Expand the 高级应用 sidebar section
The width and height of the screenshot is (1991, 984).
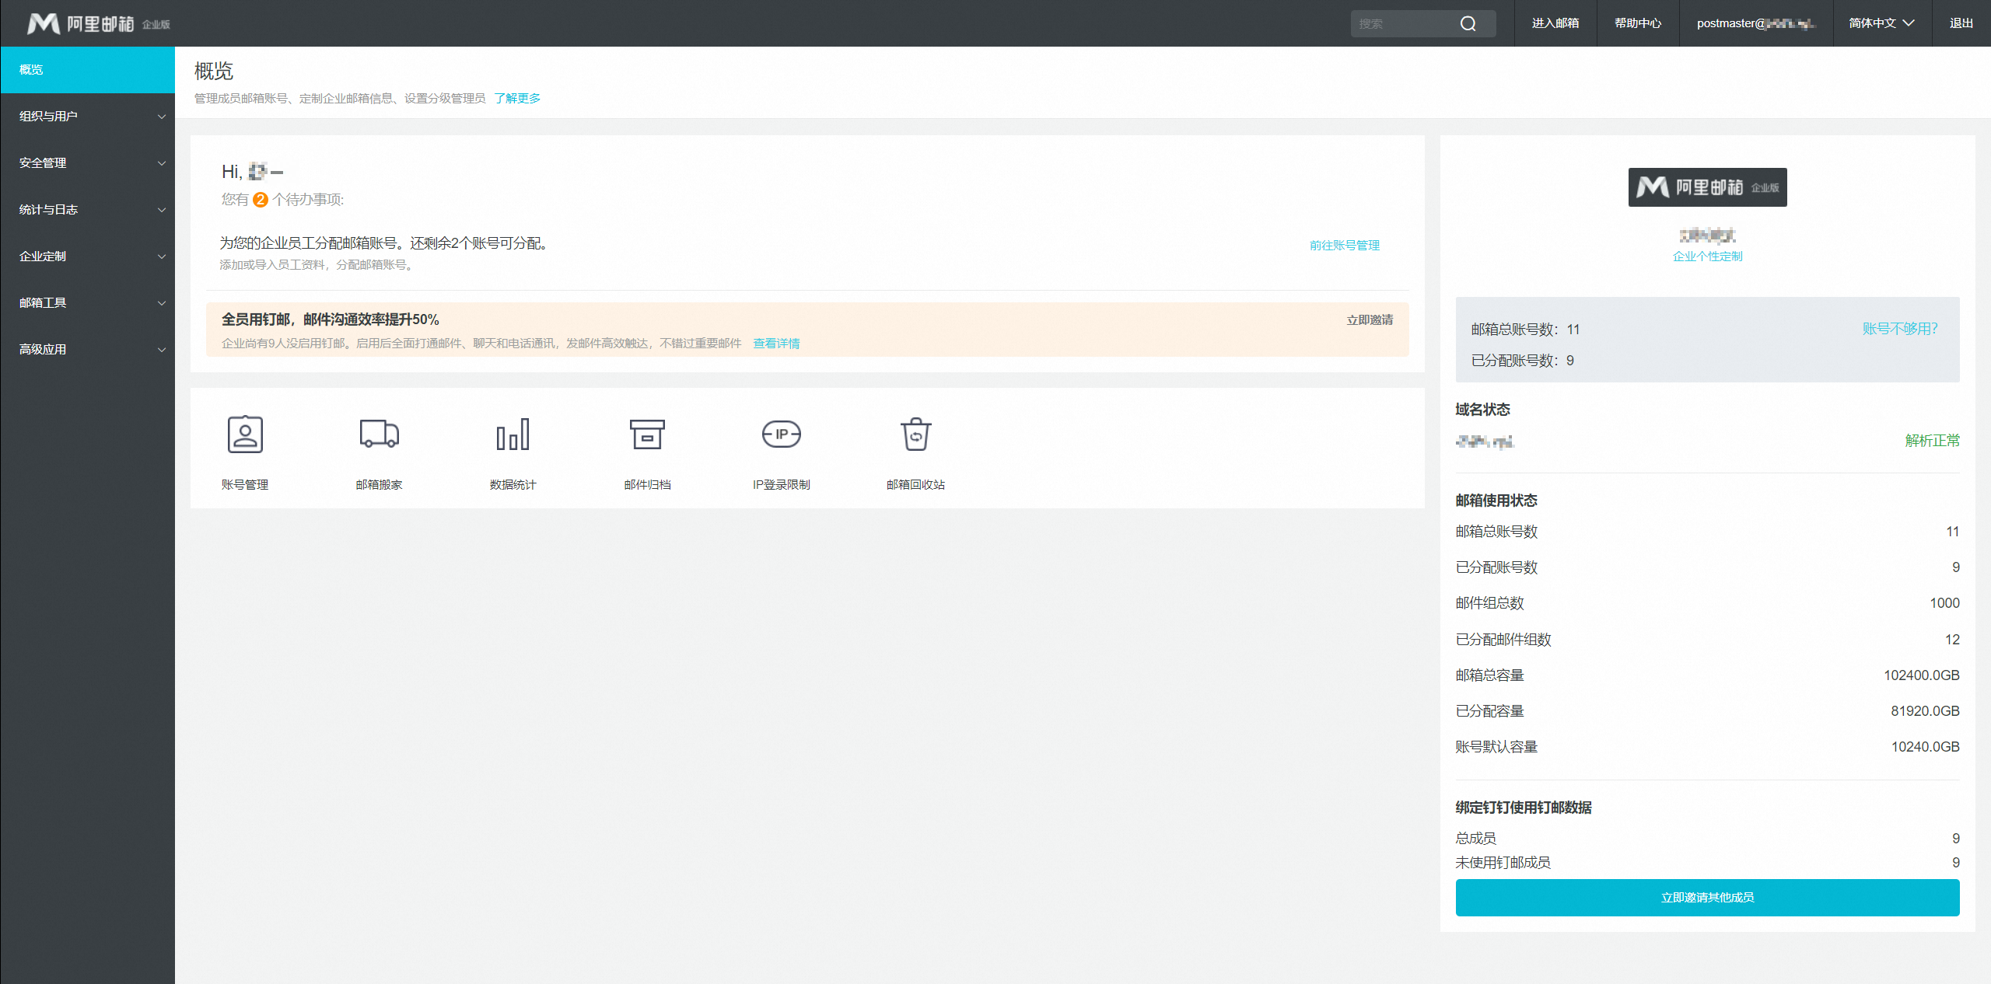(87, 350)
